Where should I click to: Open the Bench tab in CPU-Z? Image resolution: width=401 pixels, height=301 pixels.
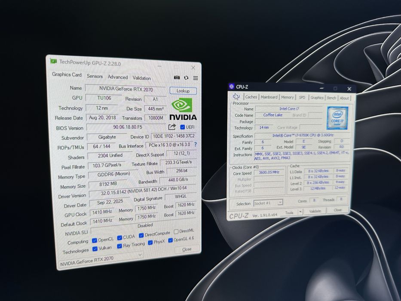[331, 98]
